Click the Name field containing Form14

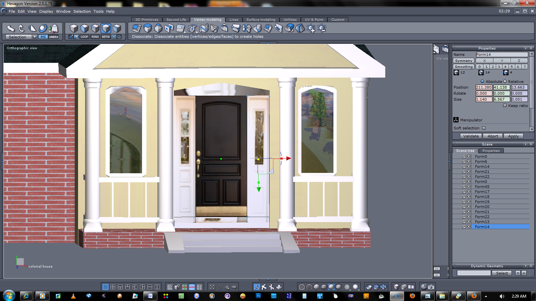501,55
